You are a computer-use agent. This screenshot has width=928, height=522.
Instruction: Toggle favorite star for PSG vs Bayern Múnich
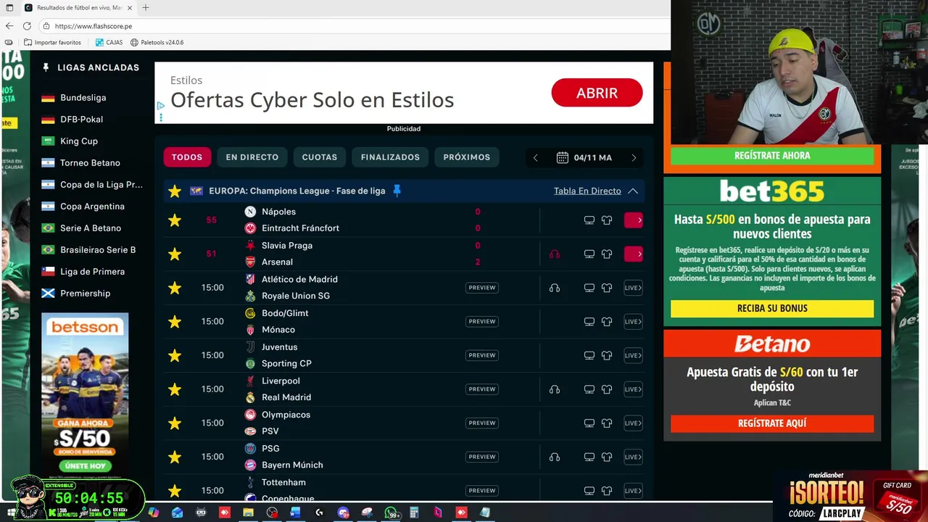175,457
